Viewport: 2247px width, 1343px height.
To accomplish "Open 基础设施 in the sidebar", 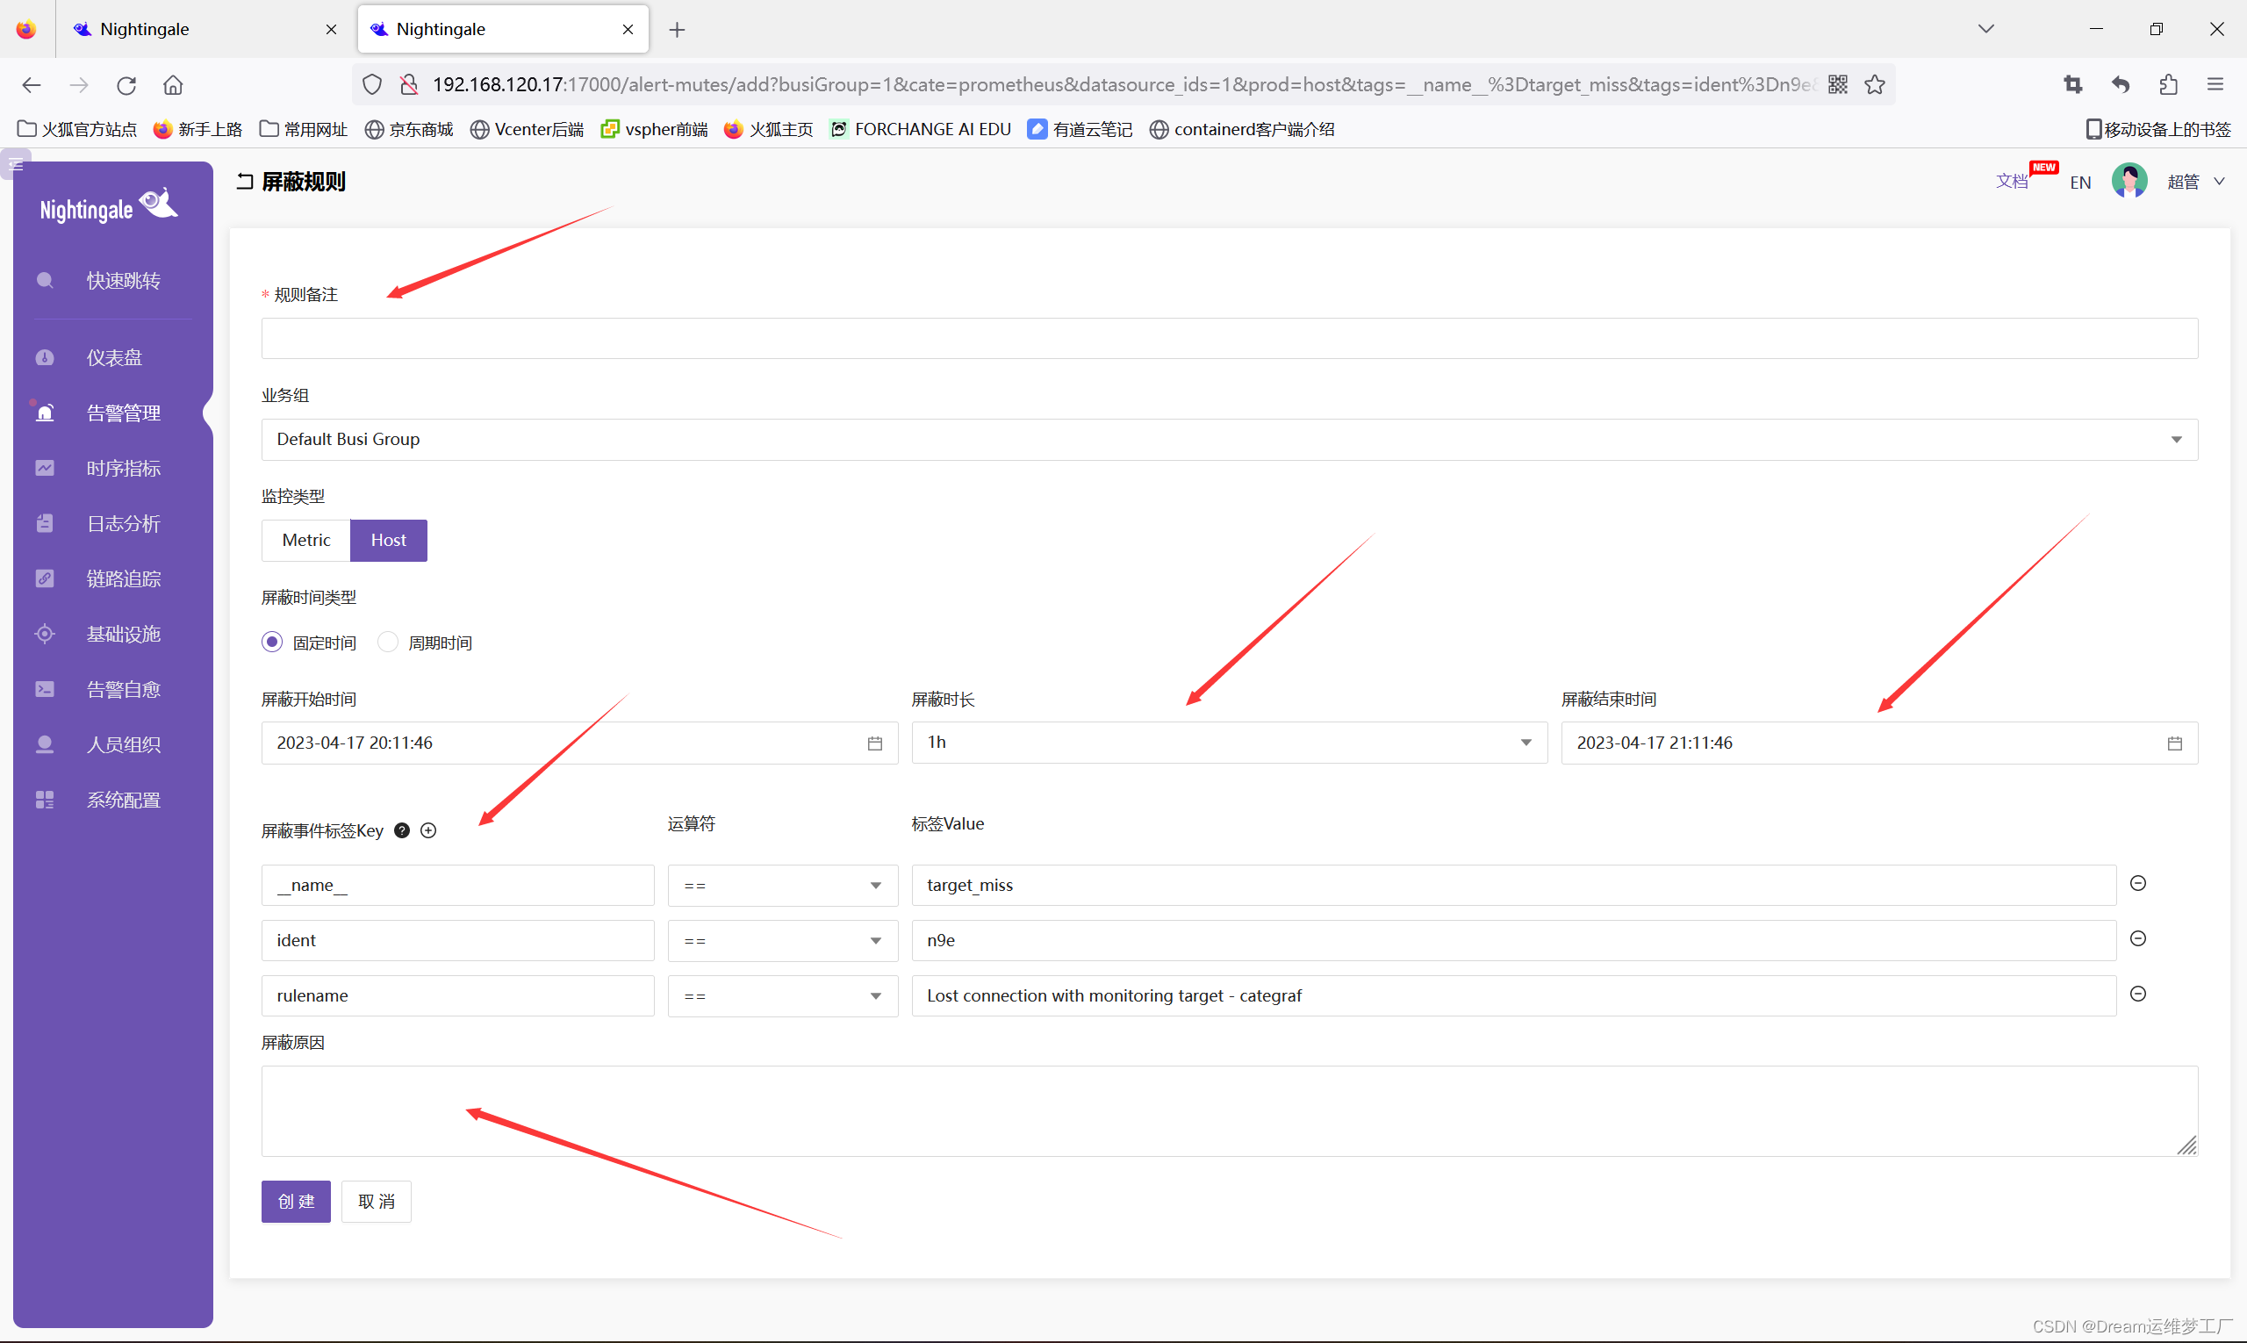I will point(123,635).
